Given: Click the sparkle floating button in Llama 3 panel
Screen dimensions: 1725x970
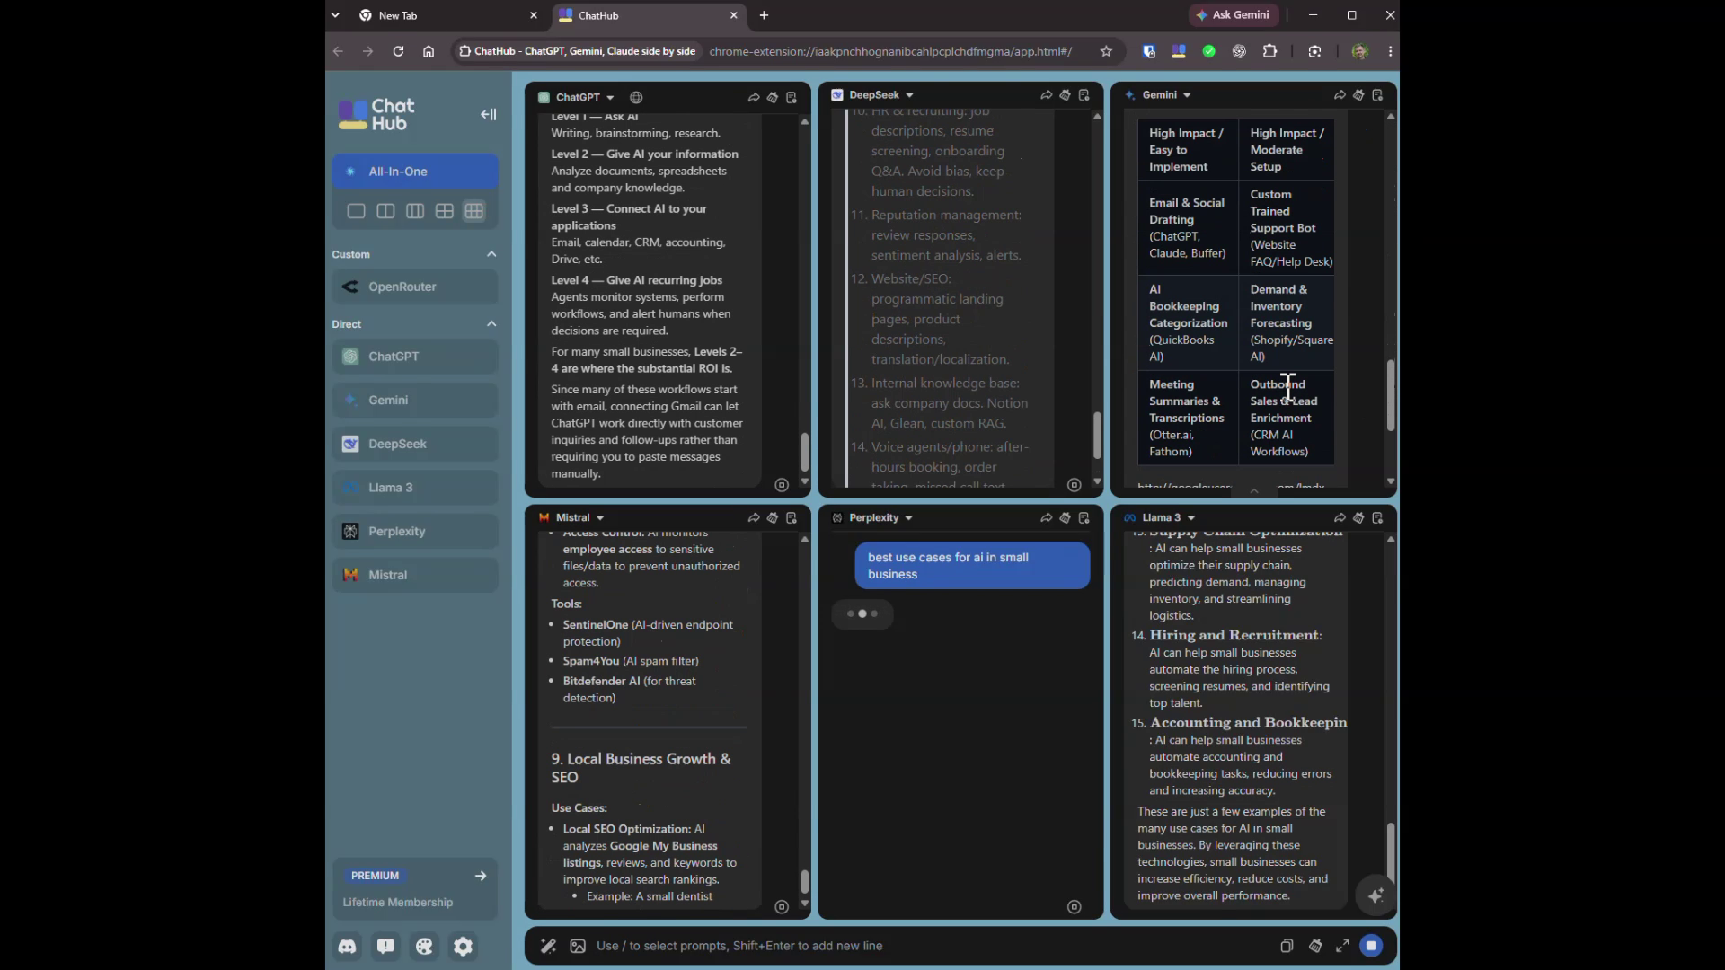Looking at the screenshot, I should 1376,895.
